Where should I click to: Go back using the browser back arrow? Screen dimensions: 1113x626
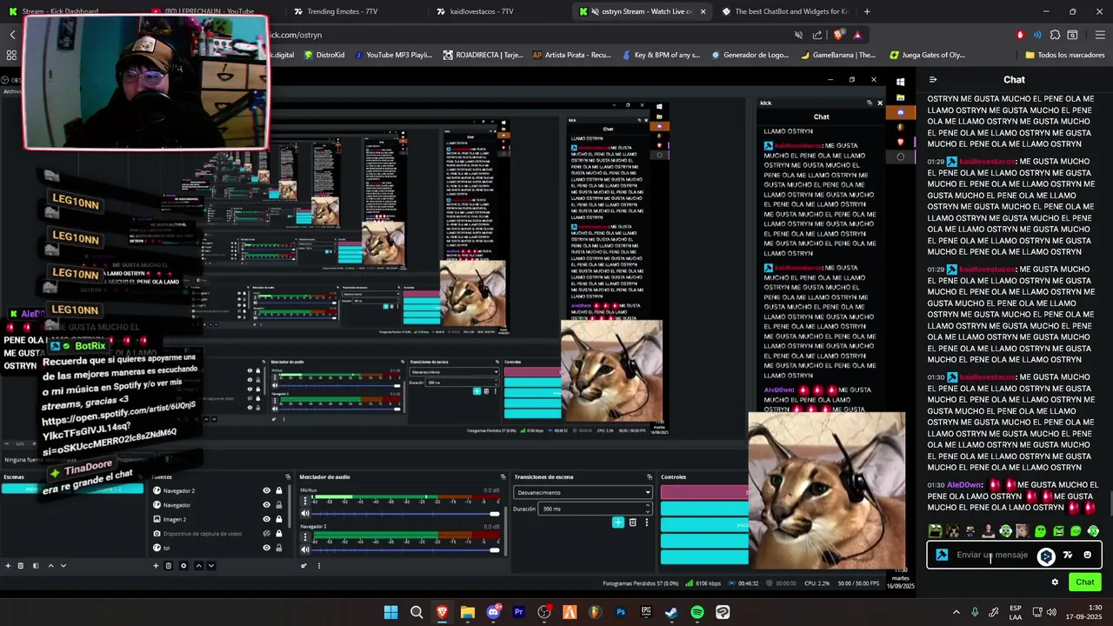click(x=13, y=35)
